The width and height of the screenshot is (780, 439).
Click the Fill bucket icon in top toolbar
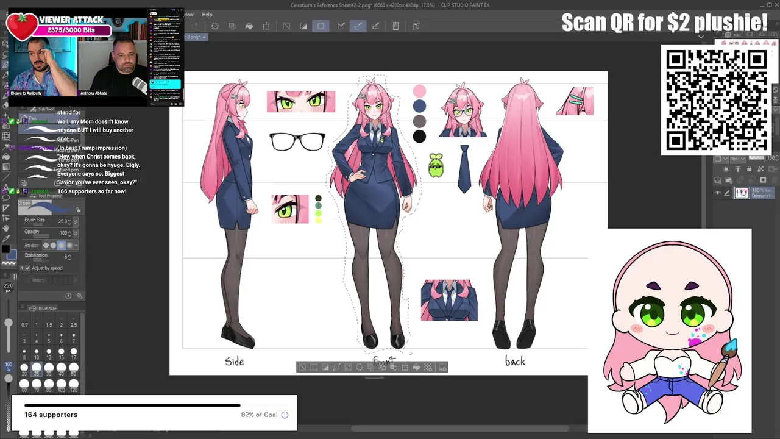[249, 26]
